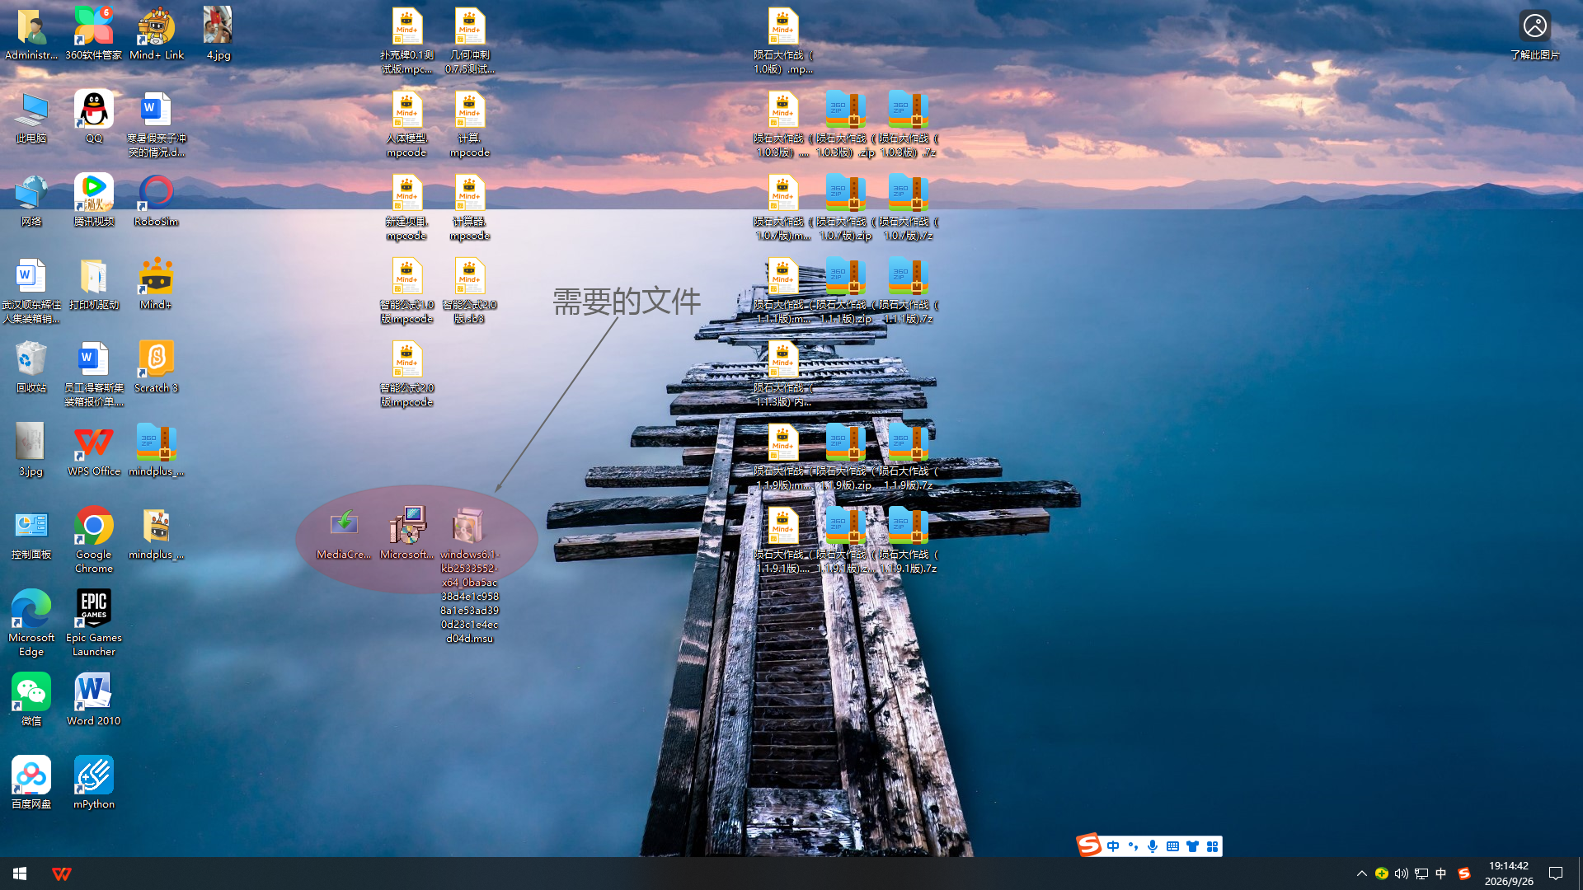Select the 陨石大作战 (1.1.9版).zip archive
This screenshot has width=1583, height=890.
click(846, 457)
